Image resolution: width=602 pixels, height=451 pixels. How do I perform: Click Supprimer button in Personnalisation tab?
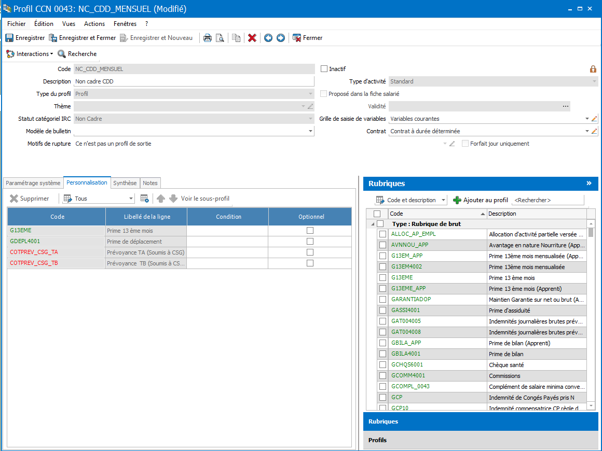click(x=30, y=199)
